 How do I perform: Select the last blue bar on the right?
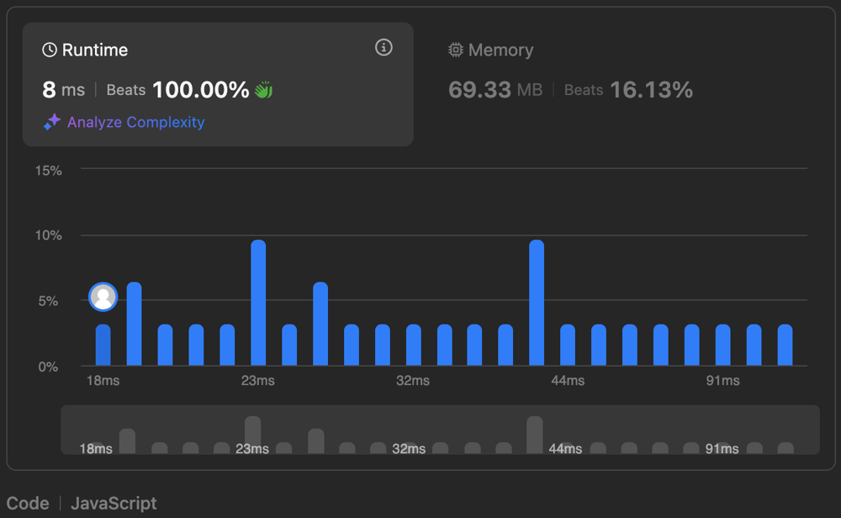click(785, 345)
